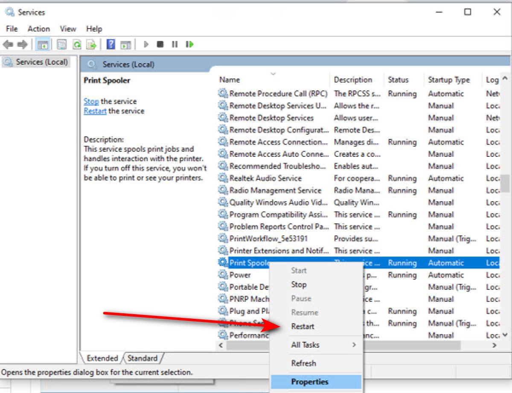Viewport: 512px width, 393px height.
Task: Select the Remote Desktop Configuration row
Action: click(358, 130)
